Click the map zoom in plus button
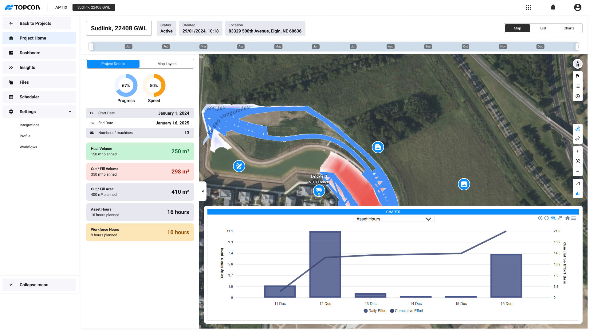Image resolution: width=590 pixels, height=331 pixels. pos(578,151)
